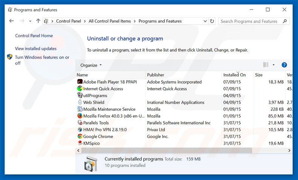Select the Mozilla Firefox icon in list

tap(80, 116)
